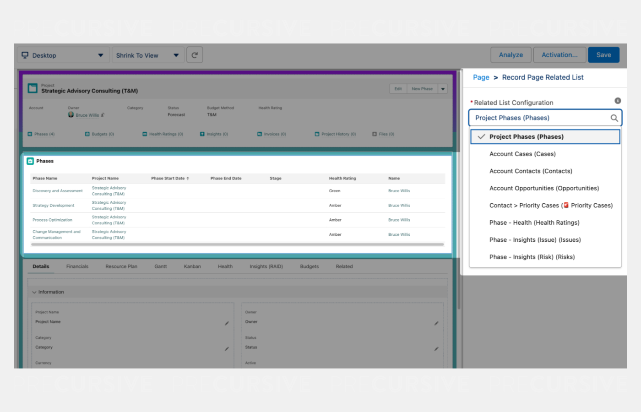Open the Shrink To View dropdown
Screen dimensions: 641x412
[x=148, y=55]
